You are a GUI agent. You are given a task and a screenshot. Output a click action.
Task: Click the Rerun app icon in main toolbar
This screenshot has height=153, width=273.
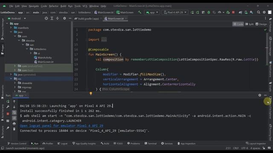point(192,12)
